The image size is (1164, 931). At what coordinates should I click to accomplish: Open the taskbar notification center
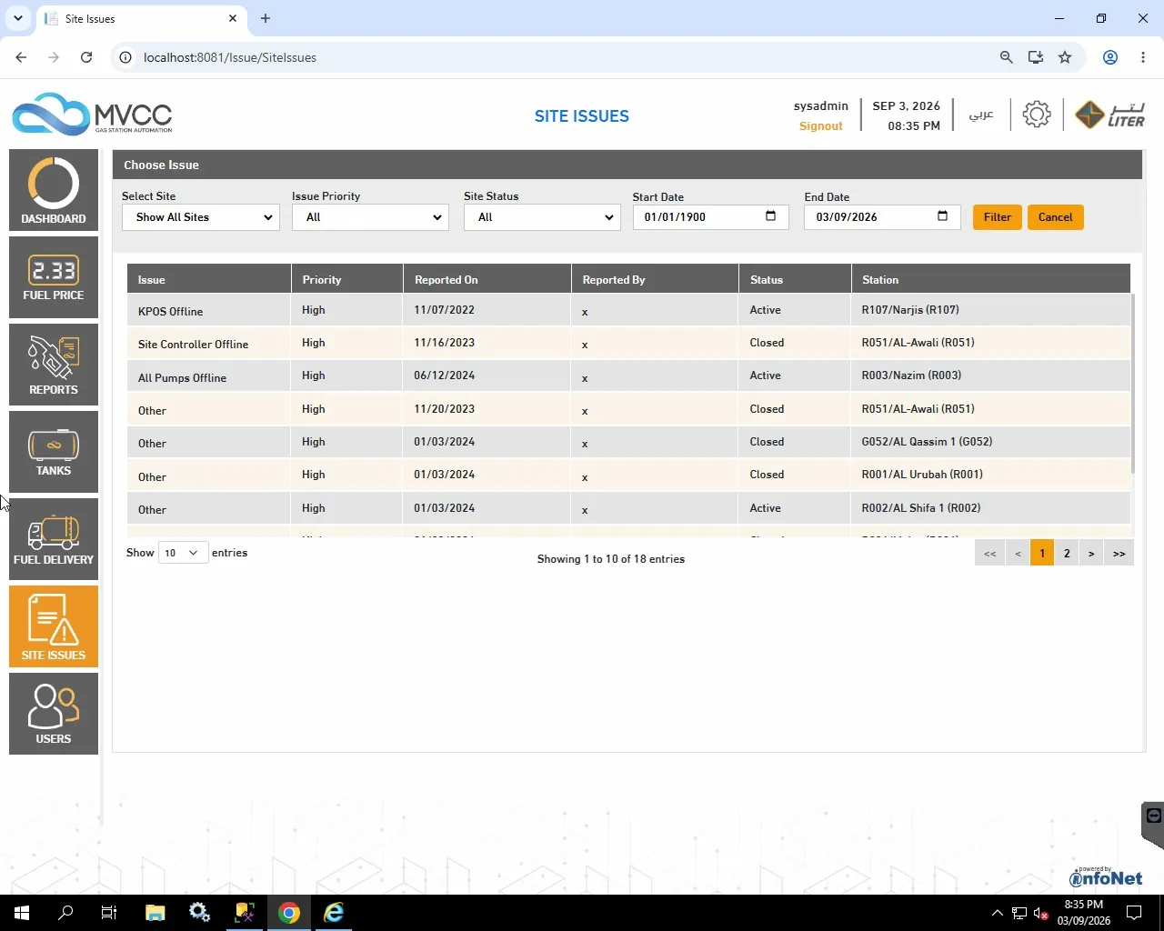click(1134, 913)
